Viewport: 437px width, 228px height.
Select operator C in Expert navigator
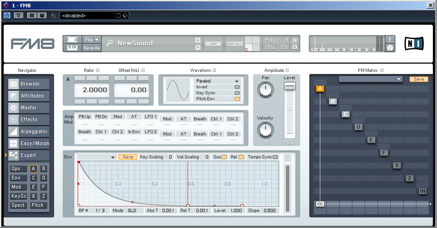click(33, 178)
